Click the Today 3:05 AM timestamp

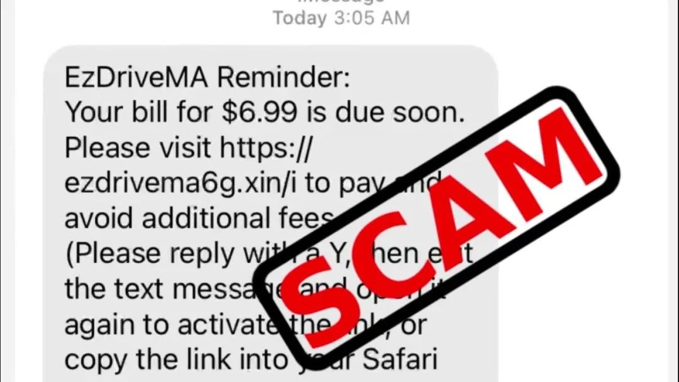coord(341,18)
